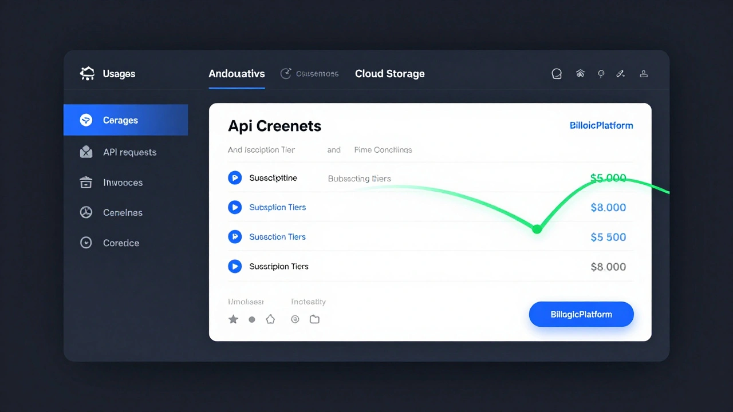Click the location pin icon in header
Viewport: 733px width, 412px height.
pos(601,74)
